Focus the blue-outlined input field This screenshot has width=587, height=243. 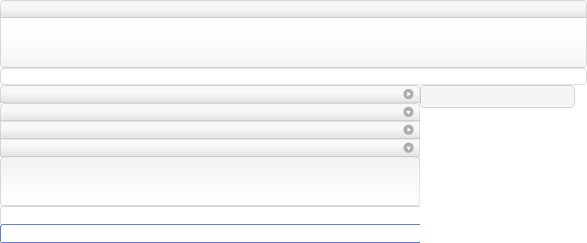pos(210,234)
